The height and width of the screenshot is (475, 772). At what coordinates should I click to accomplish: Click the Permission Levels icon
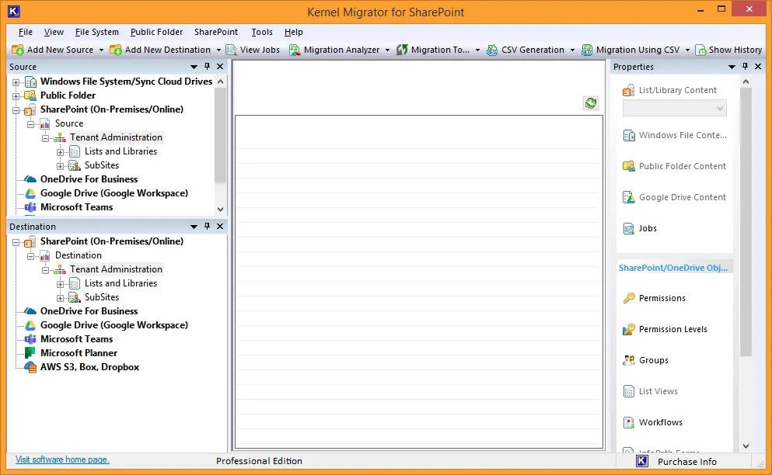pyautogui.click(x=629, y=329)
